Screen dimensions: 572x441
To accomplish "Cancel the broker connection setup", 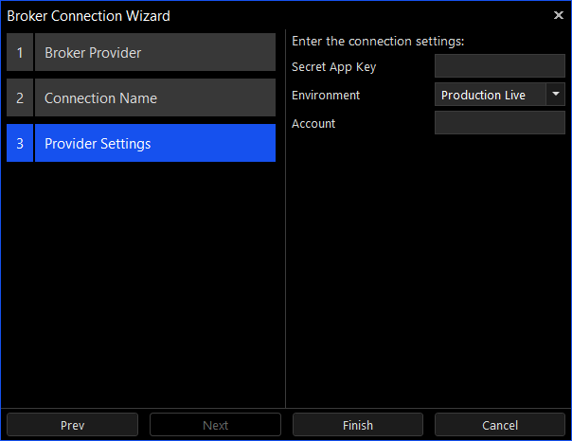I will 500,425.
